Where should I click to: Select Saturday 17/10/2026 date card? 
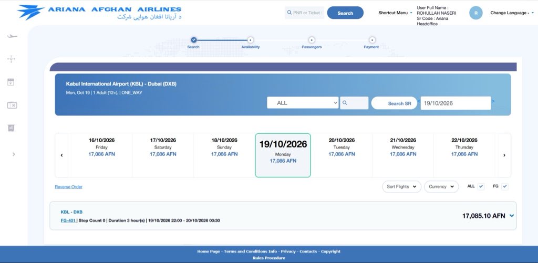163,155
